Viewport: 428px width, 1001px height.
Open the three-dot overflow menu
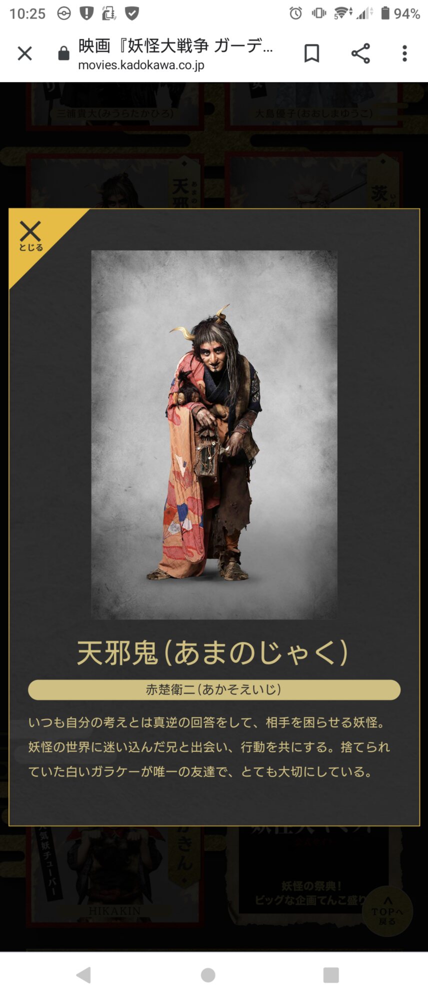point(404,53)
